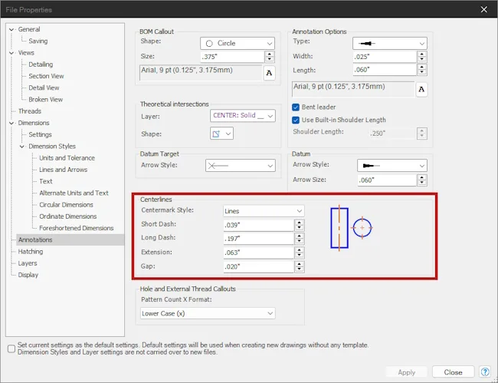Select Saving in the tree

coord(38,41)
